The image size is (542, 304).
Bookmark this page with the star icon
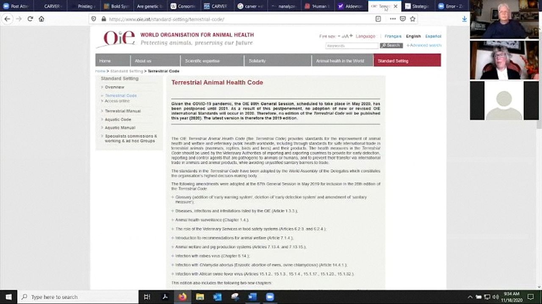(412, 19)
